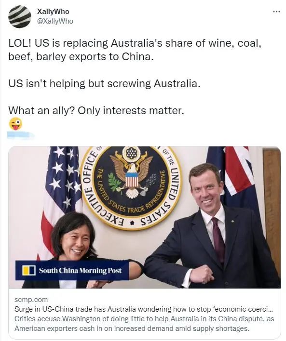Click the line 'US isn't helping but screwing Australia'

pos(104,83)
